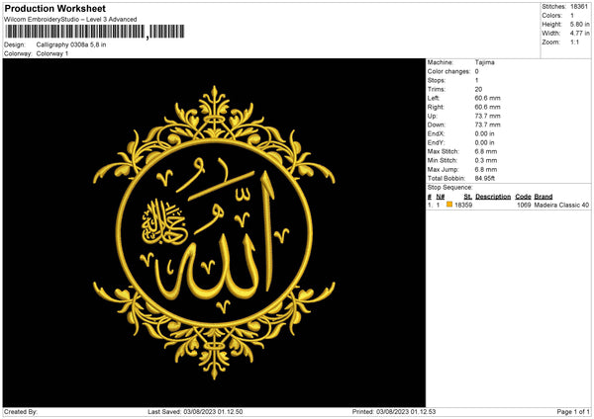594x419 pixels.
Task: Click the Printed timestamp in footer
Action: pos(394,412)
